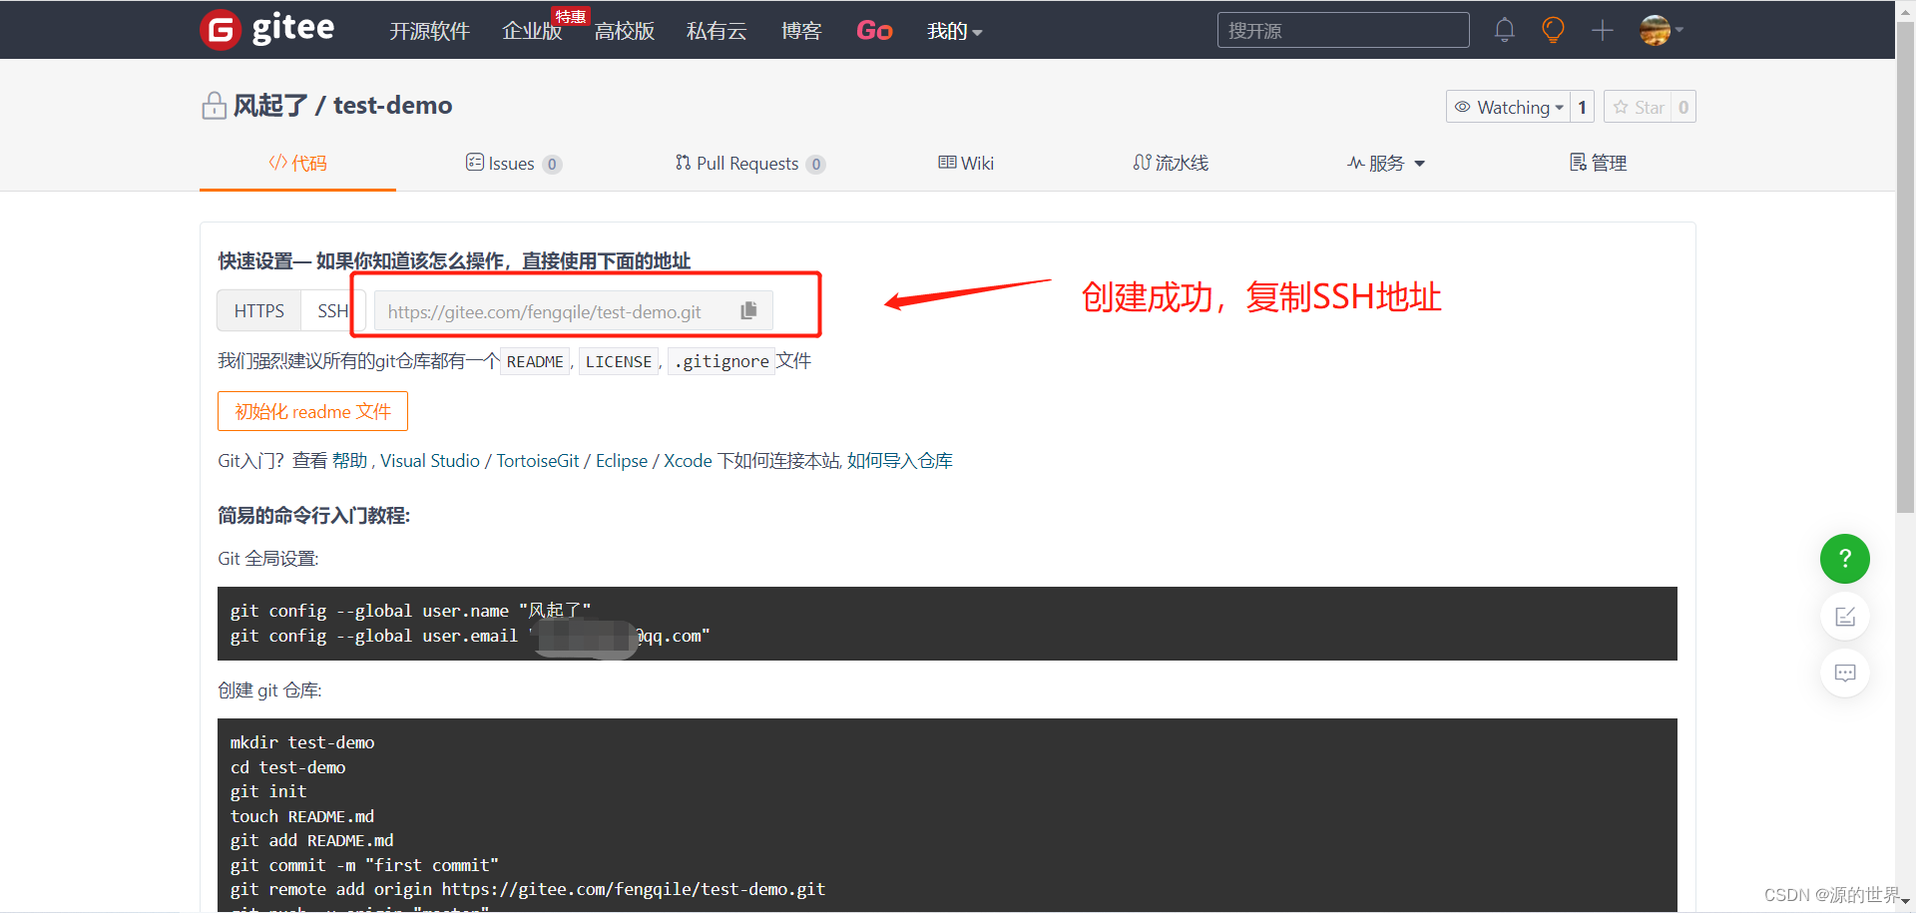Open 博客 in the top navigation

(x=801, y=31)
